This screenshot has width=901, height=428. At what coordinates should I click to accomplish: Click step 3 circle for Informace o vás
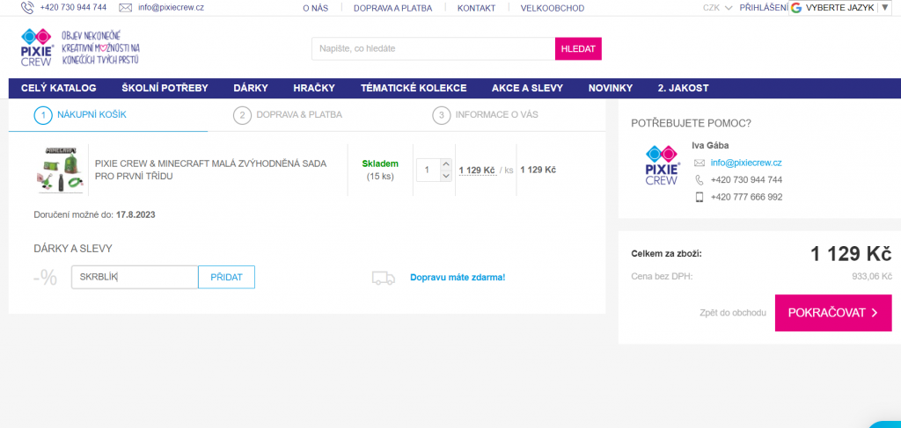442,115
